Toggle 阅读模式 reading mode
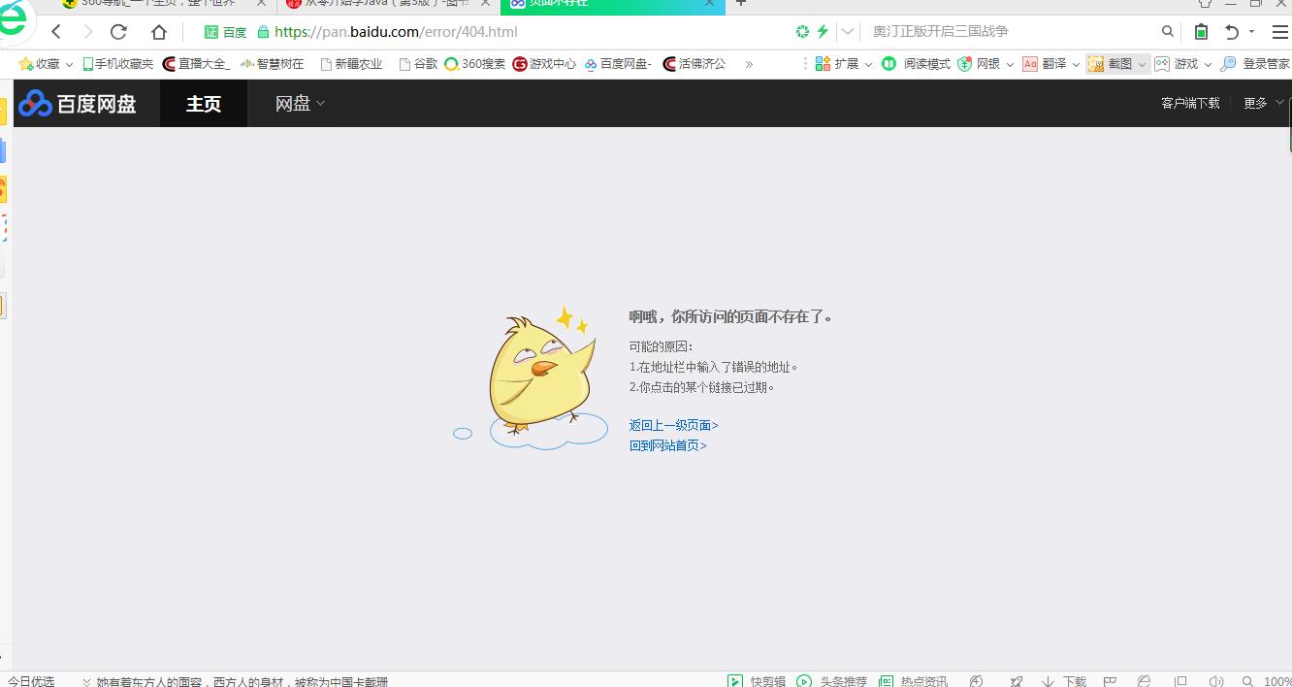 pos(917,64)
